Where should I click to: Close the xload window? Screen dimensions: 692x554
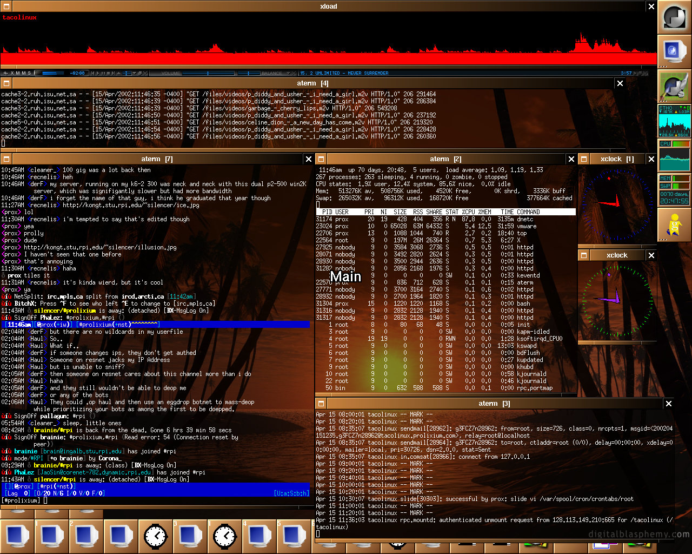coord(651,6)
